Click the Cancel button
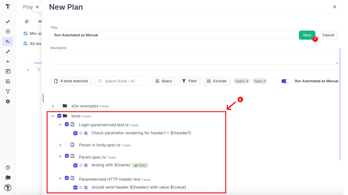Image resolution: width=348 pixels, height=195 pixels. 328,35
